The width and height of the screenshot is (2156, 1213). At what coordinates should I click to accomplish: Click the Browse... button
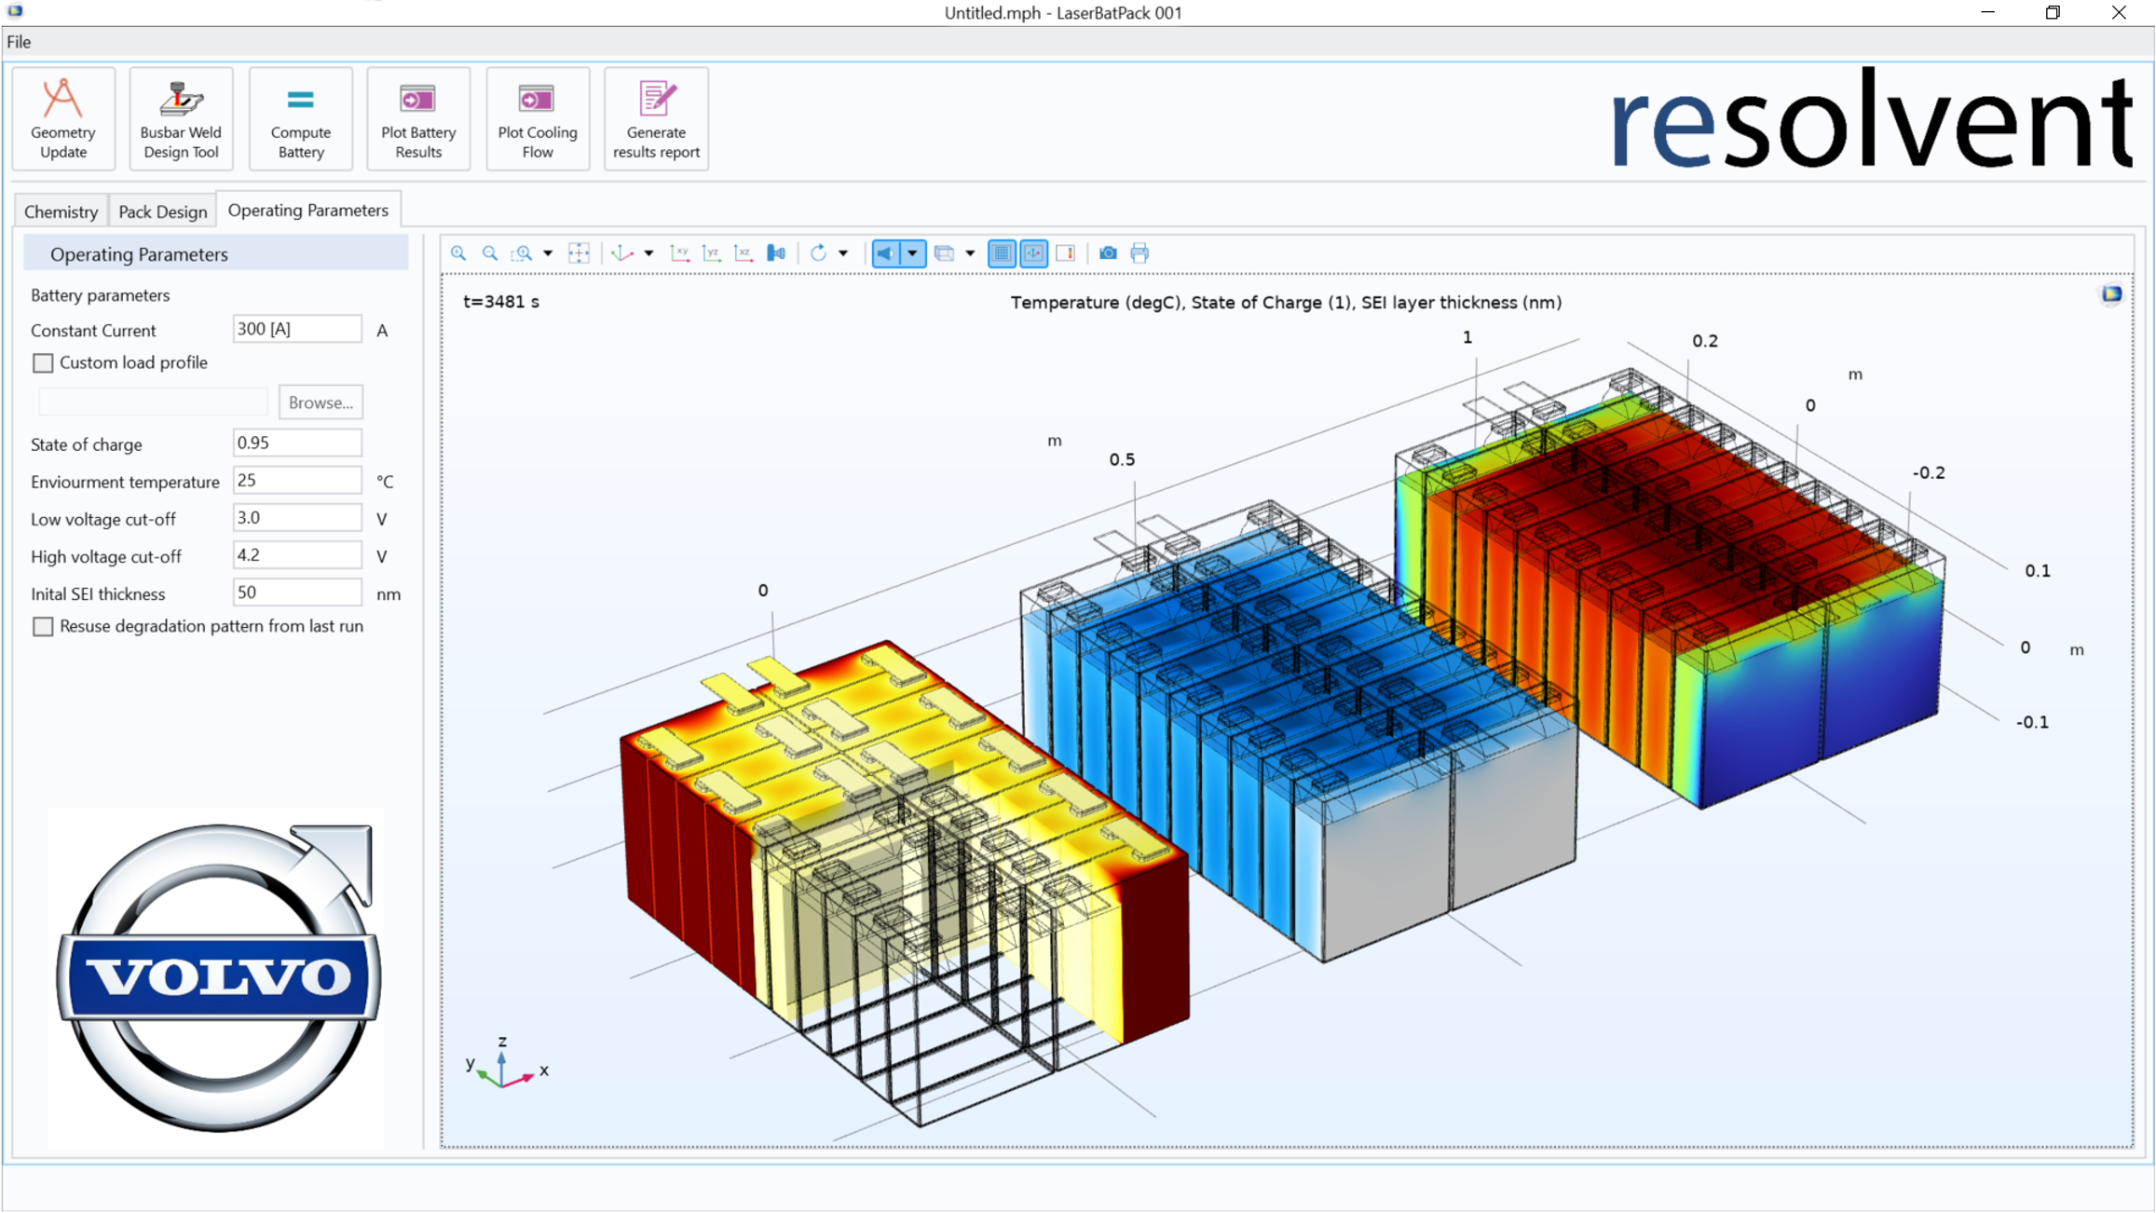click(321, 402)
